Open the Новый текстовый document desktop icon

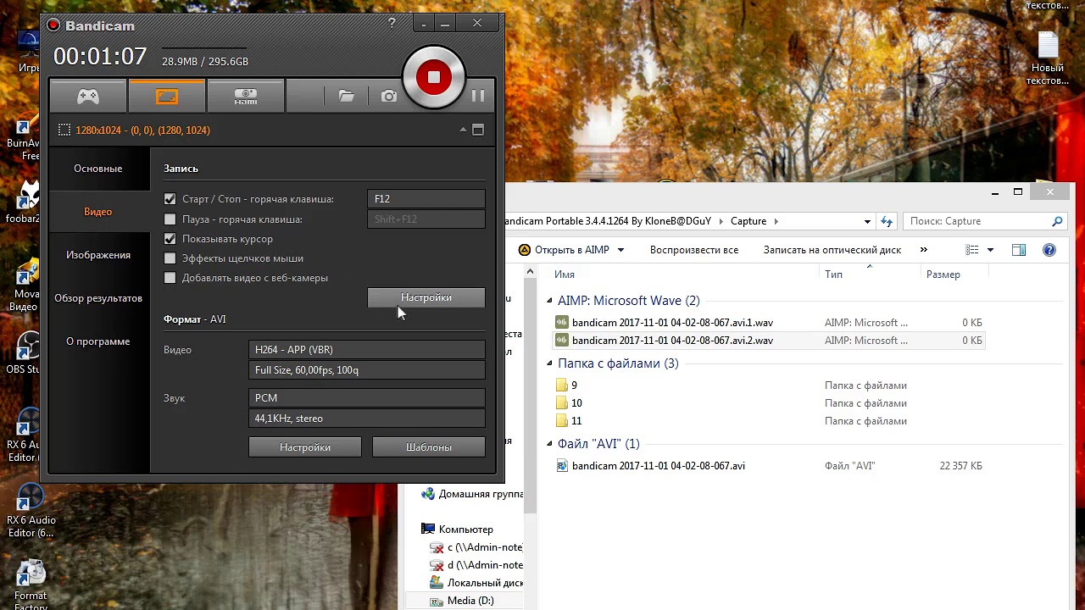pos(1048,59)
